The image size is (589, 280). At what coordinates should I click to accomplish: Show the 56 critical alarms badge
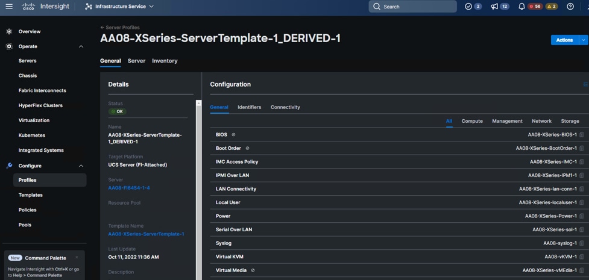[x=535, y=7]
